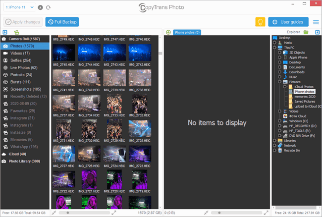Select the iPhone photos tab
This screenshot has width=322, height=217.
(x=187, y=33)
